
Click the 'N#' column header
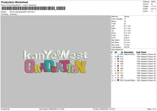pyautogui.click(x=116, y=52)
